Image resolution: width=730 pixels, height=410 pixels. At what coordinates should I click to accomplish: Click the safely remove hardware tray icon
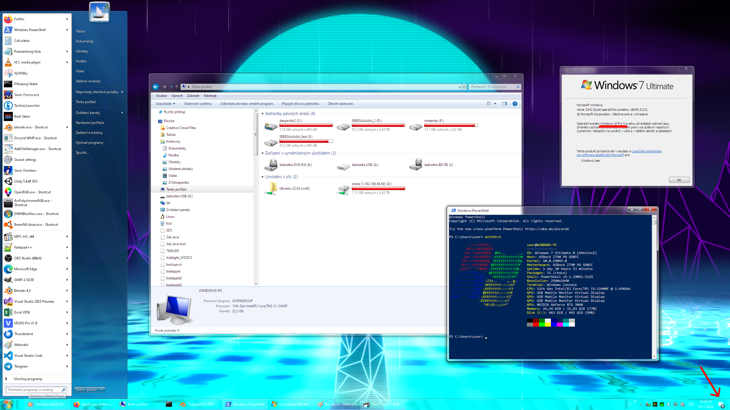[x=648, y=404]
